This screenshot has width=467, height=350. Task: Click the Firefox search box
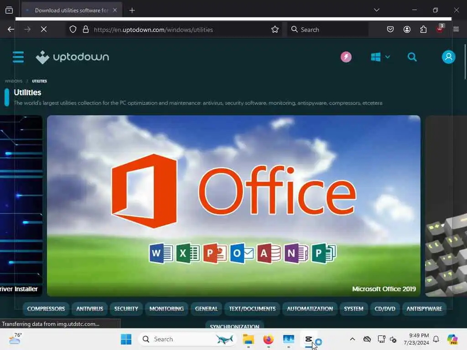pos(327,30)
